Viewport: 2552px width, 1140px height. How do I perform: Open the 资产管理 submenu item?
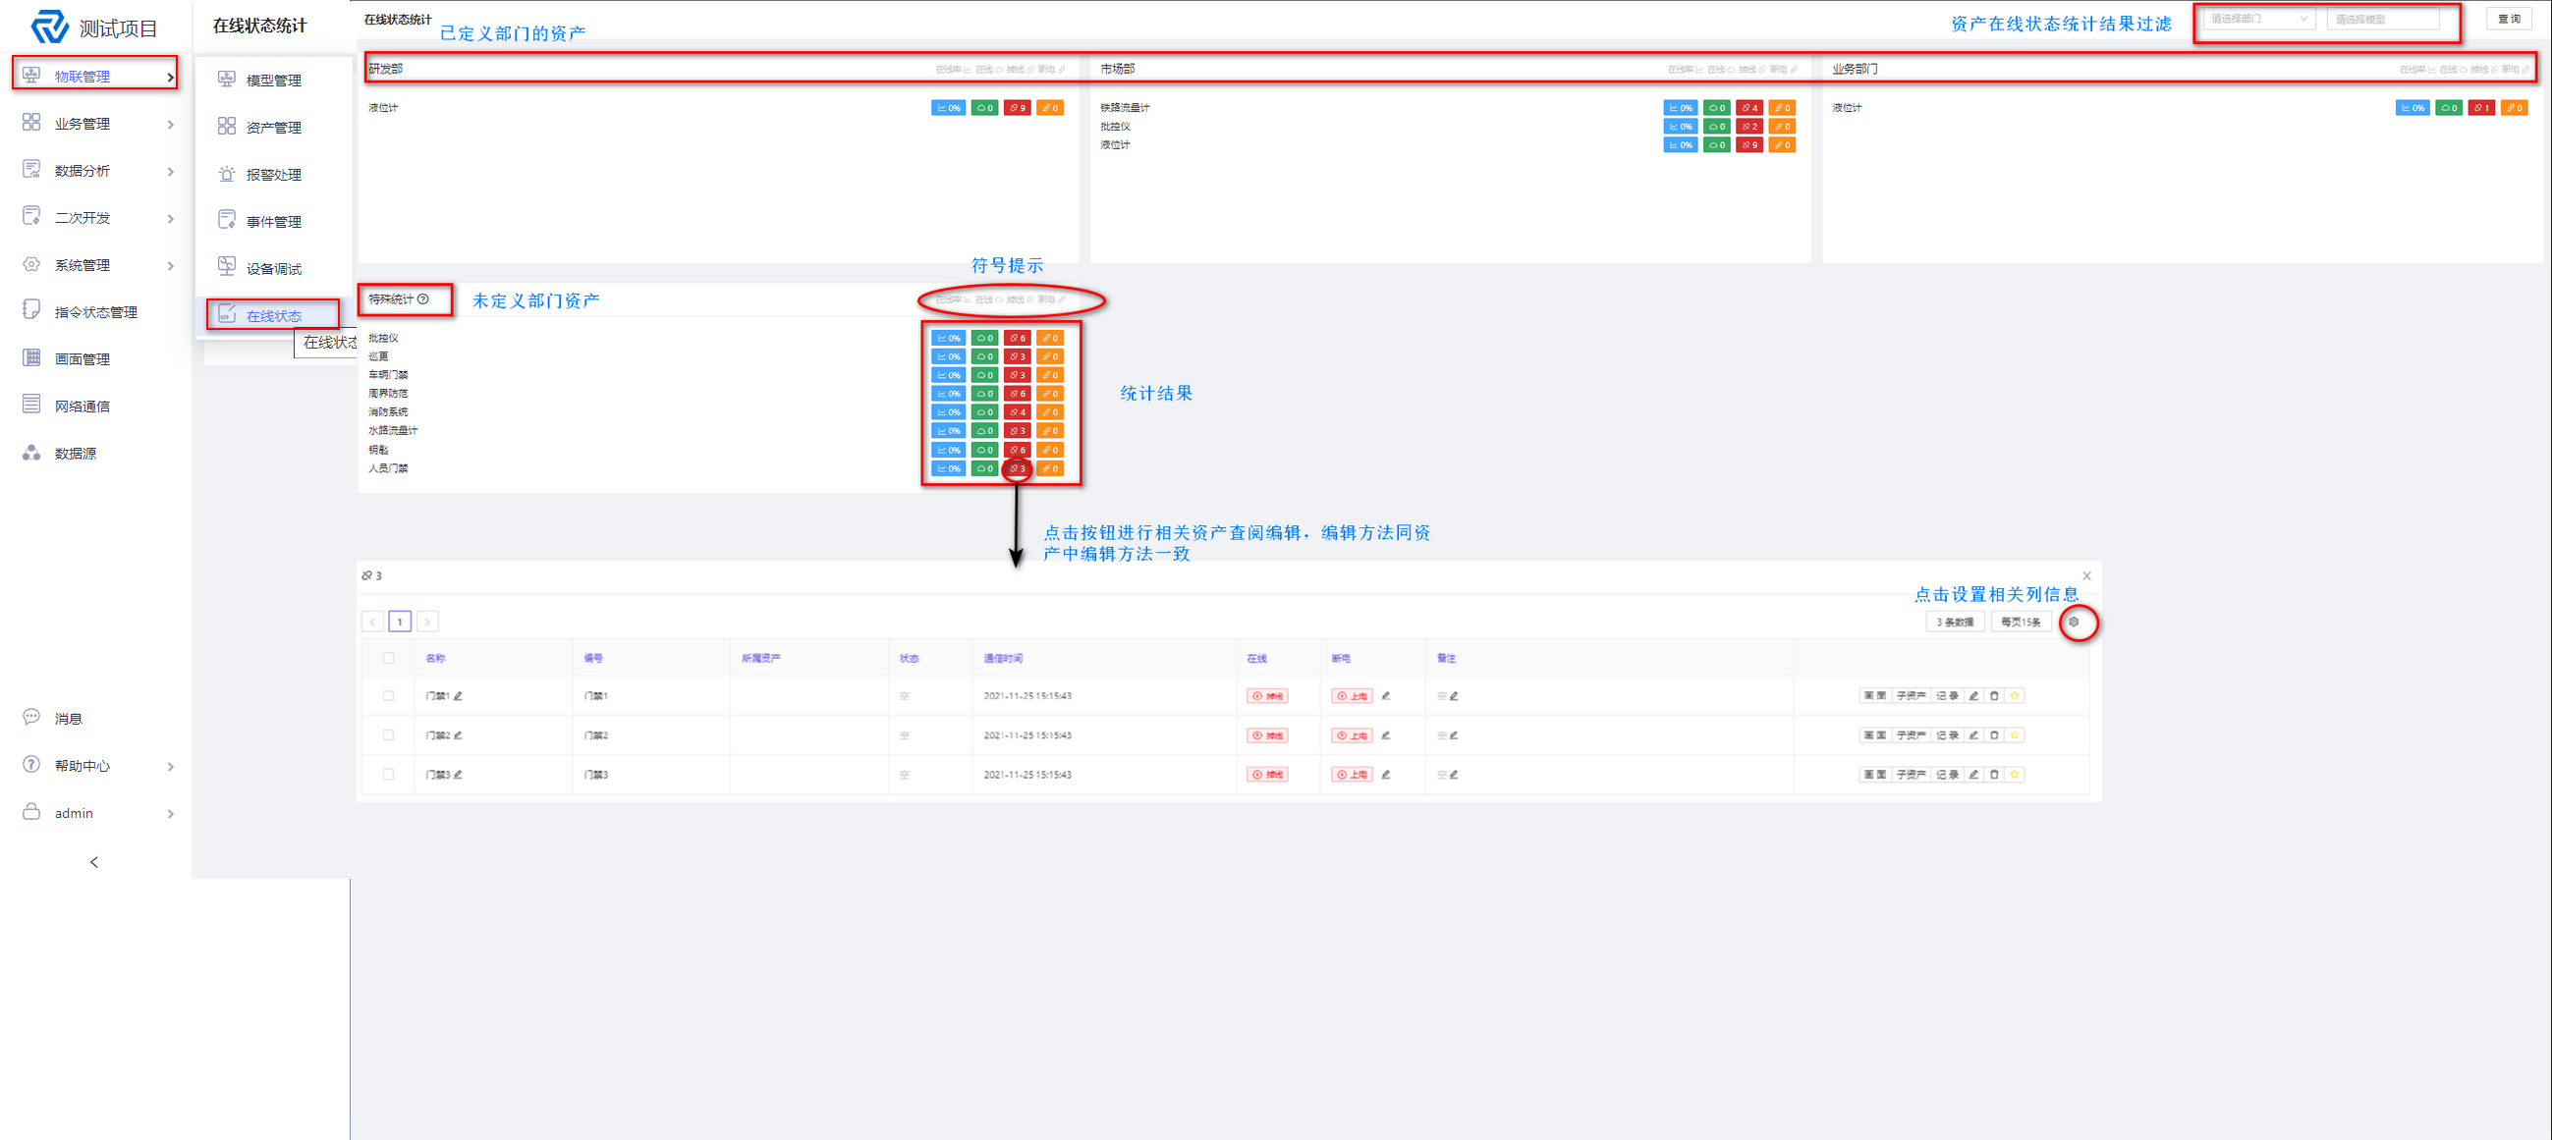pyautogui.click(x=273, y=128)
